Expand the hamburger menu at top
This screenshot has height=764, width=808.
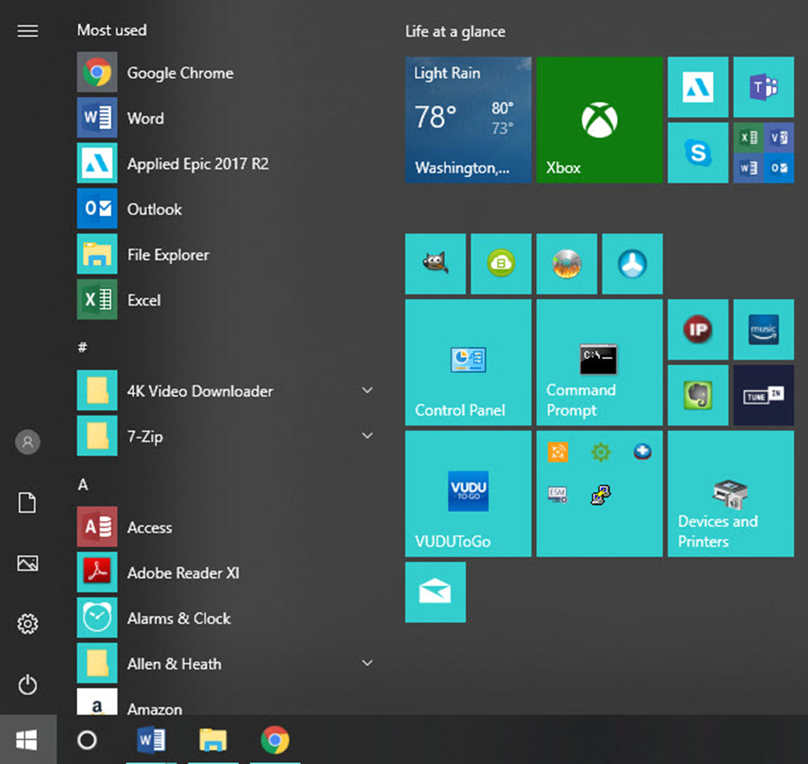(28, 31)
